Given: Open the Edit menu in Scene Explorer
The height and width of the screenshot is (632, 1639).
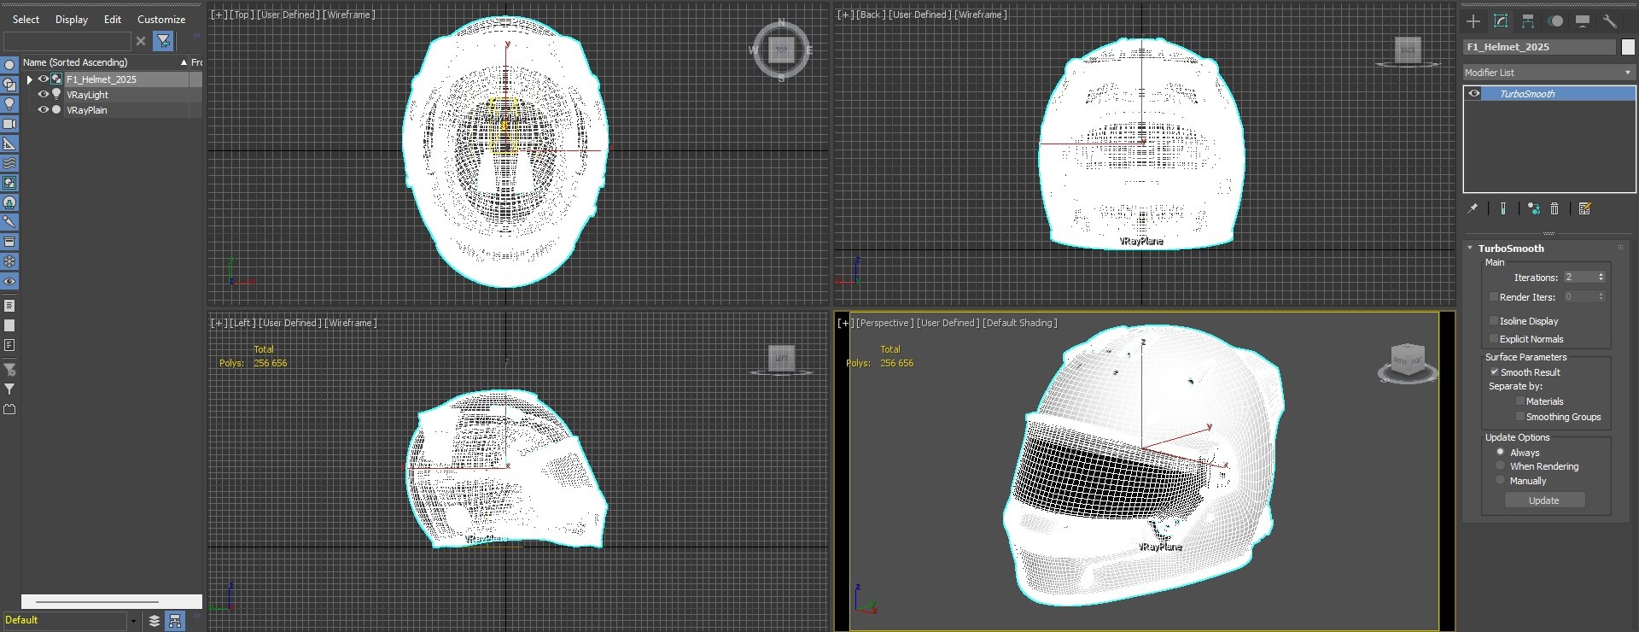Looking at the screenshot, I should (x=113, y=20).
